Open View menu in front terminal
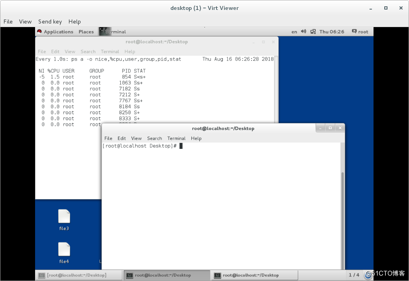The height and width of the screenshot is (281, 409). pyautogui.click(x=136, y=139)
